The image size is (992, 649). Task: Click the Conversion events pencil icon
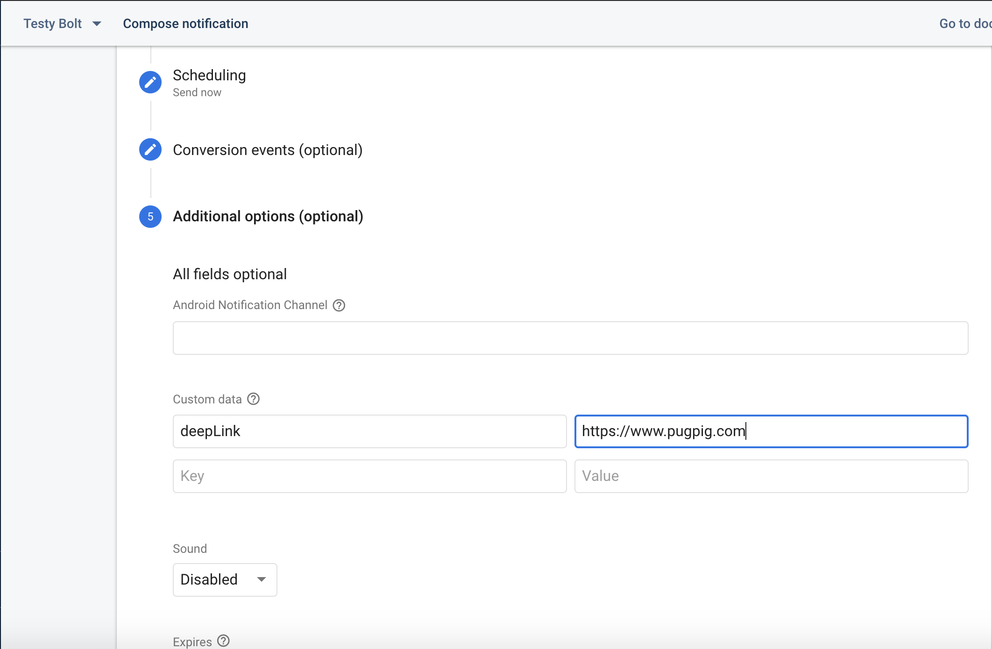pyautogui.click(x=150, y=149)
